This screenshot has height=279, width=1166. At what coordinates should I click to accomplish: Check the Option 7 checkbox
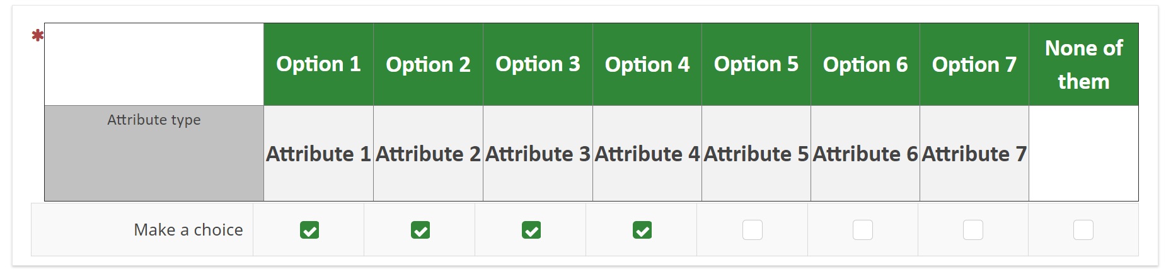(973, 230)
